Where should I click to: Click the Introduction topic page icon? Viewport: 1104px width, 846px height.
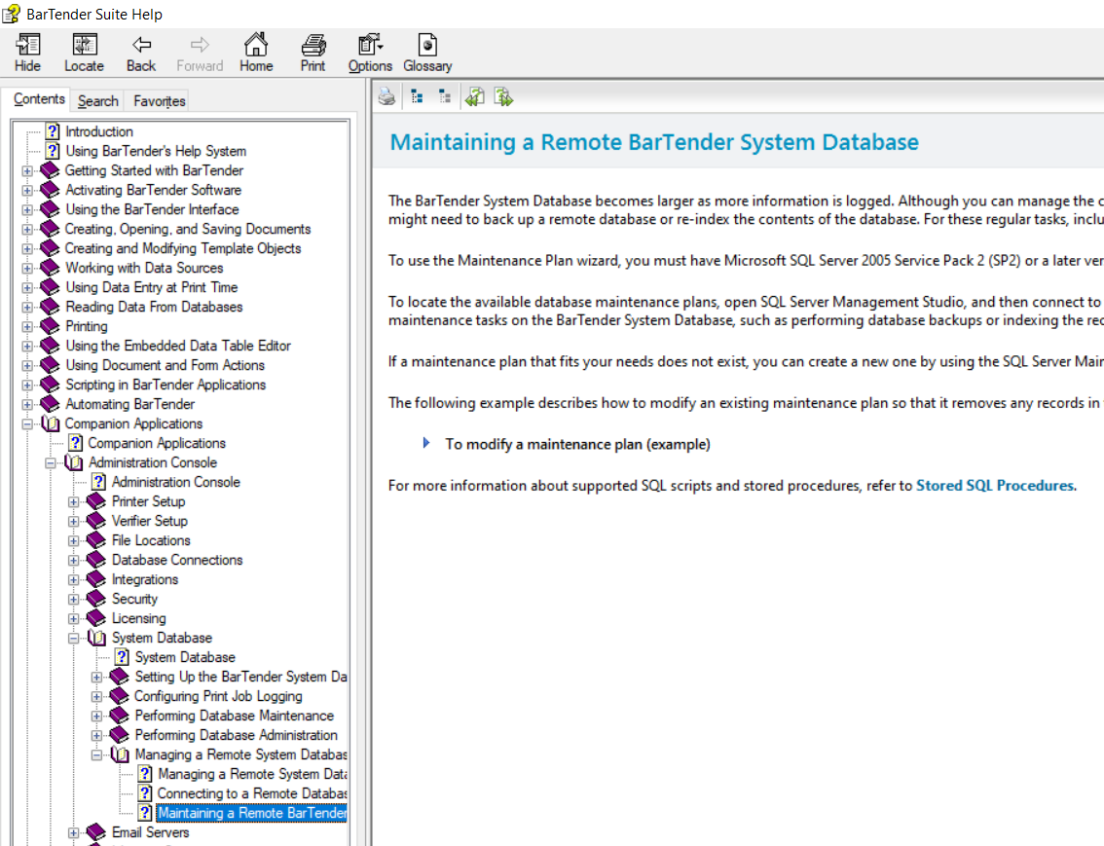[53, 130]
